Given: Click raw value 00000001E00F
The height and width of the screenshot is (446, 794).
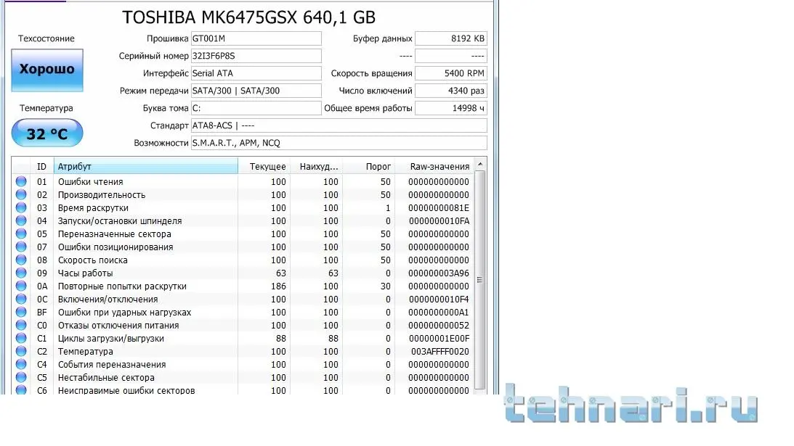Looking at the screenshot, I should [439, 338].
